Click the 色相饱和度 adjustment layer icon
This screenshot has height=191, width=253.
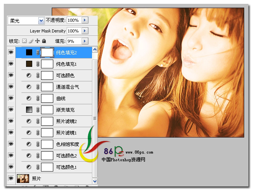29,144
